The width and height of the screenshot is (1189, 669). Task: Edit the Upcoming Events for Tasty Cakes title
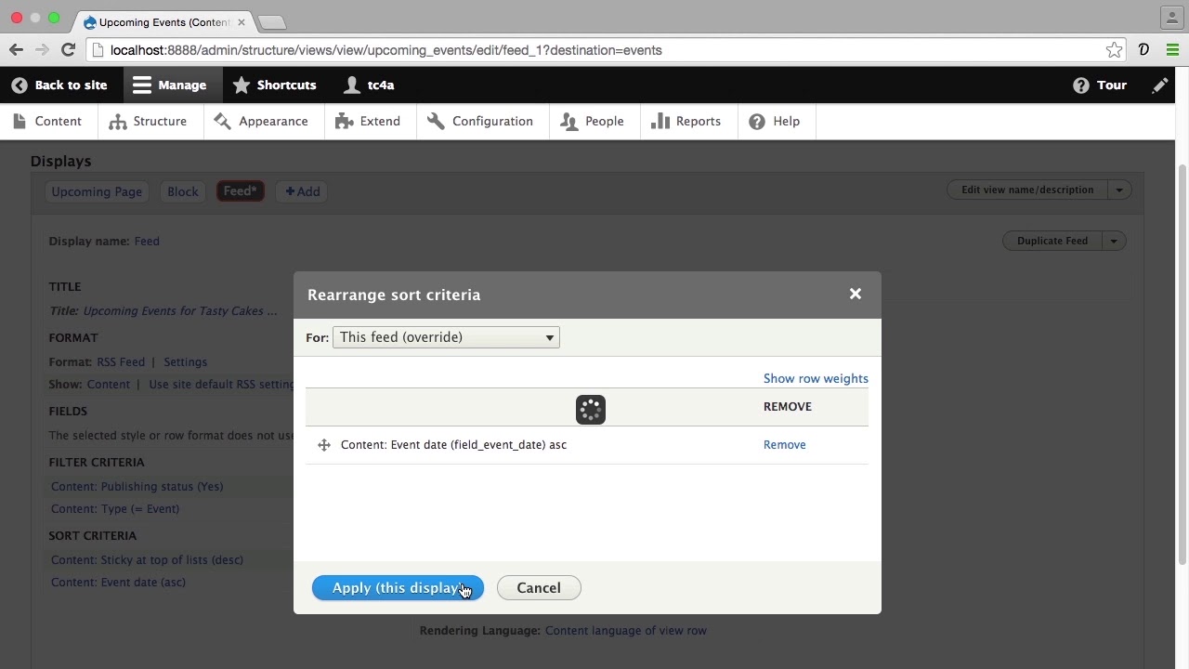click(x=180, y=311)
